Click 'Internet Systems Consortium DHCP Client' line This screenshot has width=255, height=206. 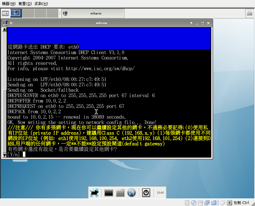tap(66, 53)
